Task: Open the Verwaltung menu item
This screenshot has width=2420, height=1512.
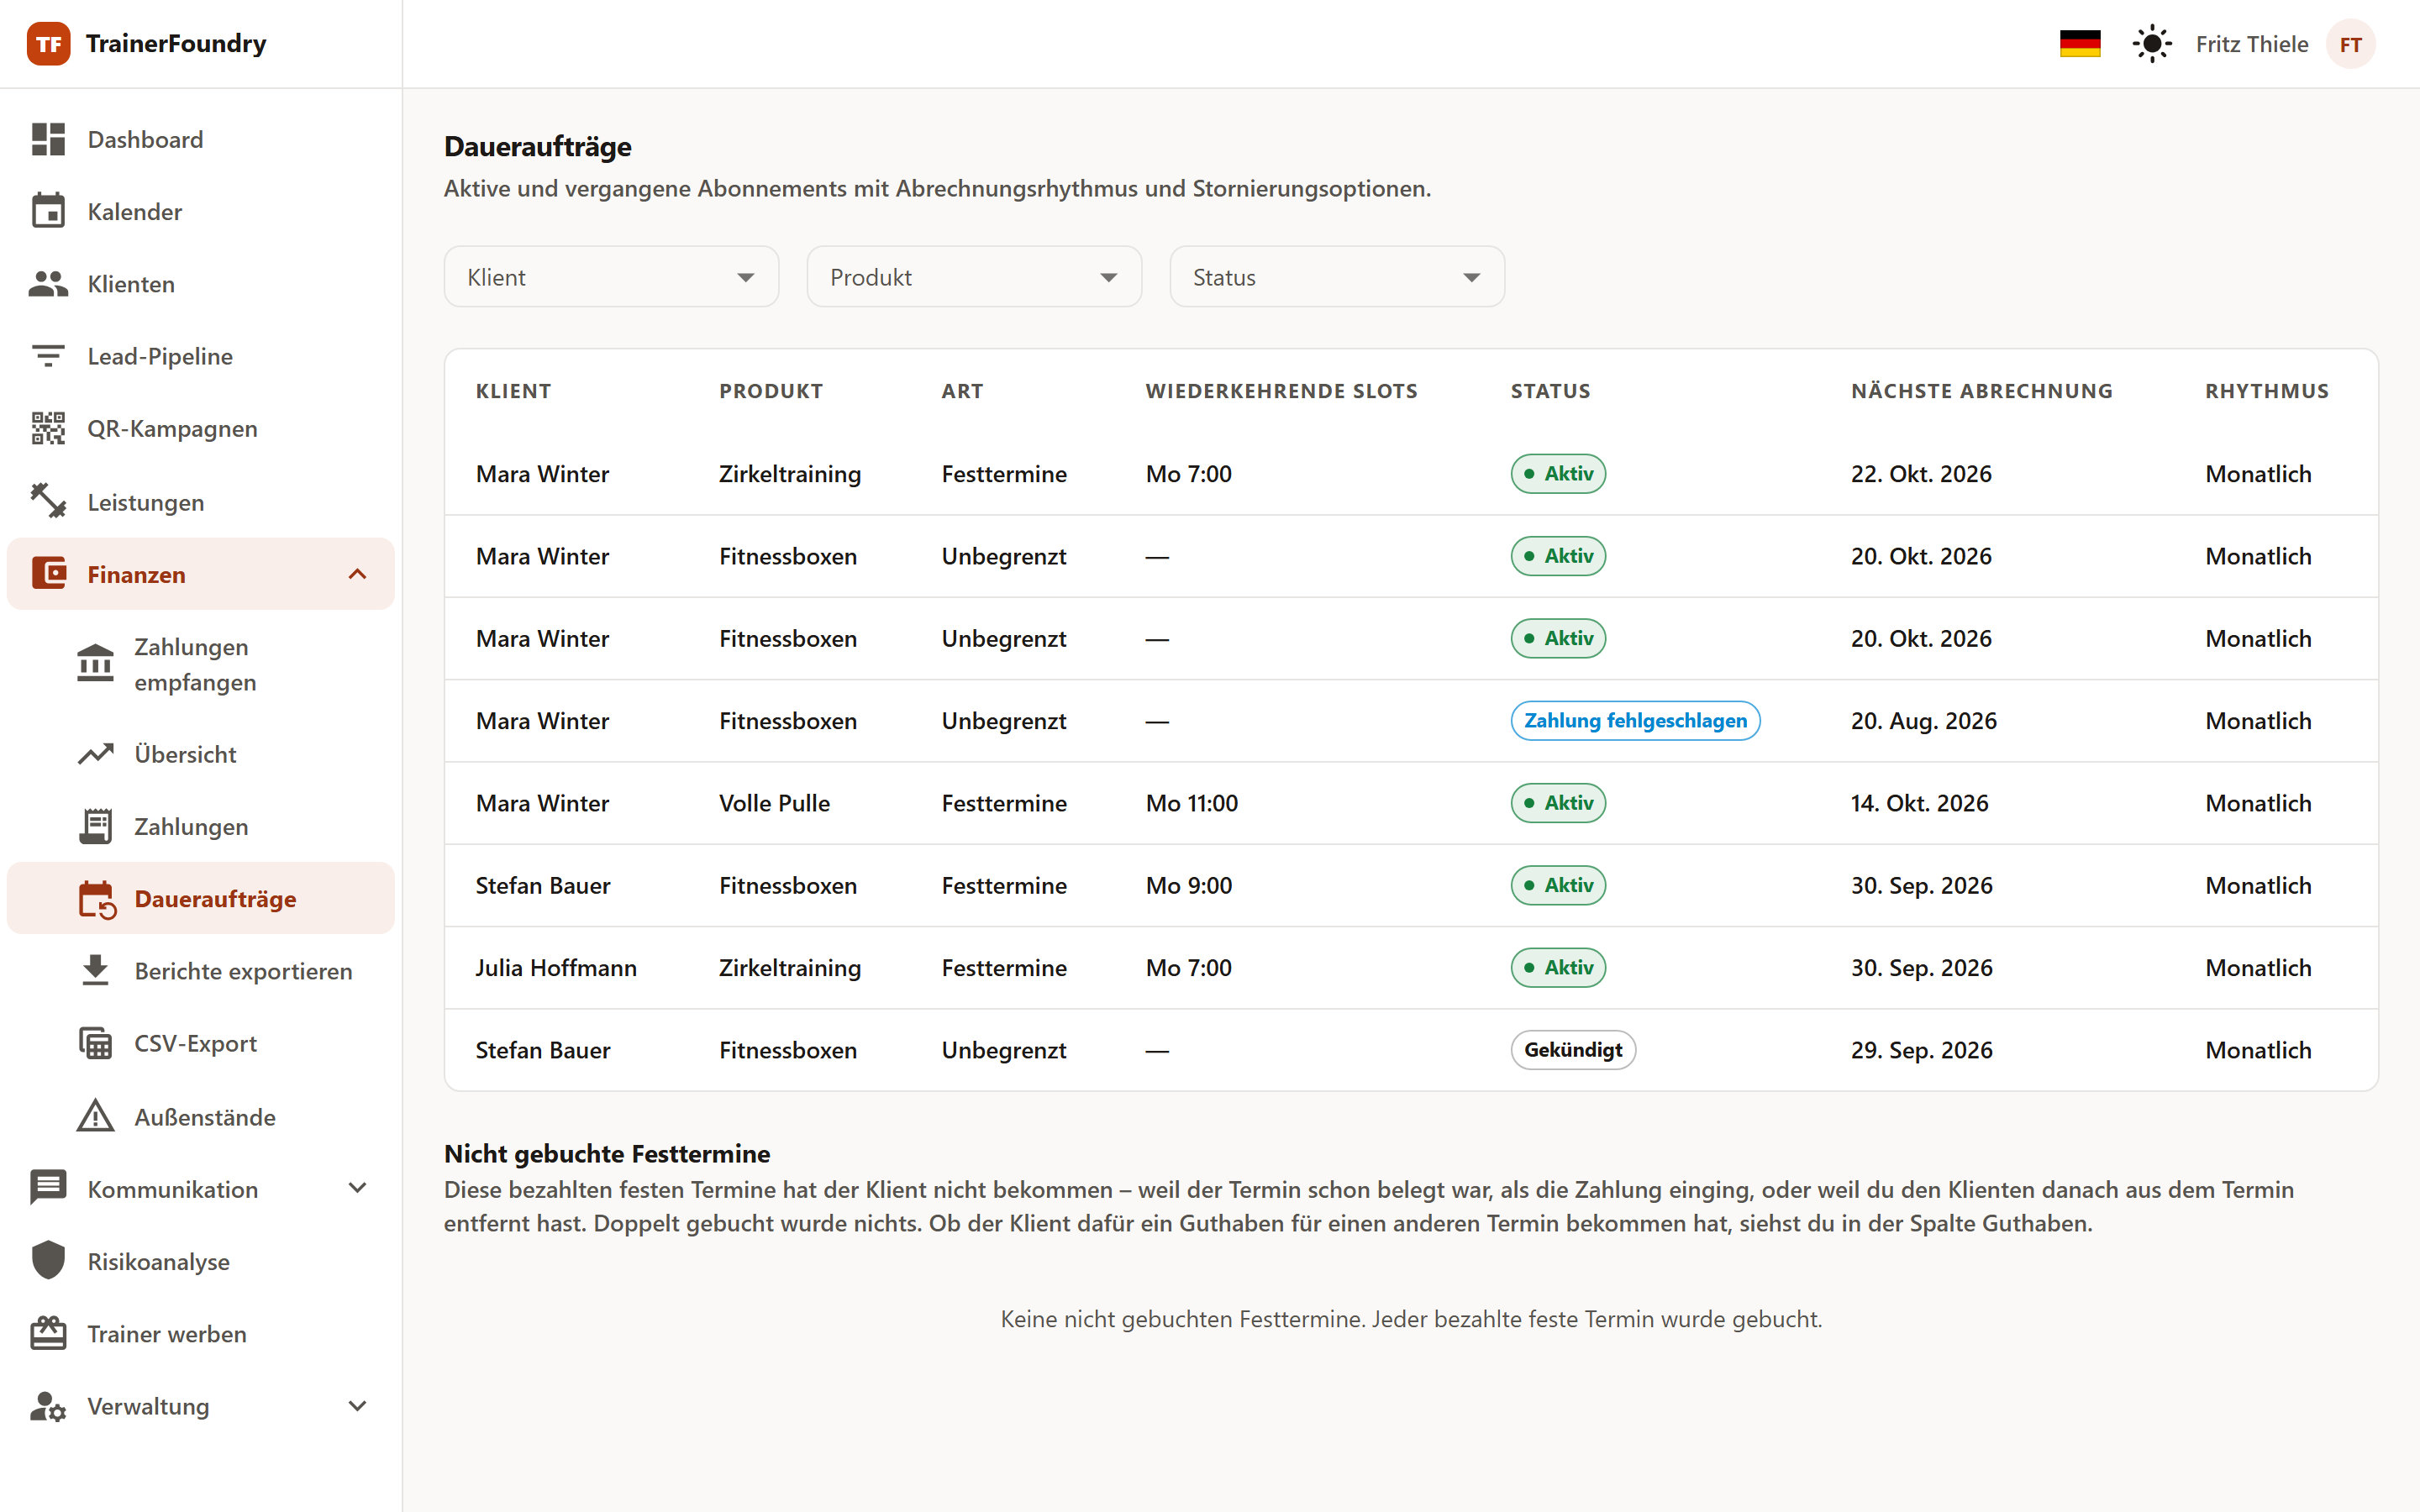Action: pos(200,1406)
